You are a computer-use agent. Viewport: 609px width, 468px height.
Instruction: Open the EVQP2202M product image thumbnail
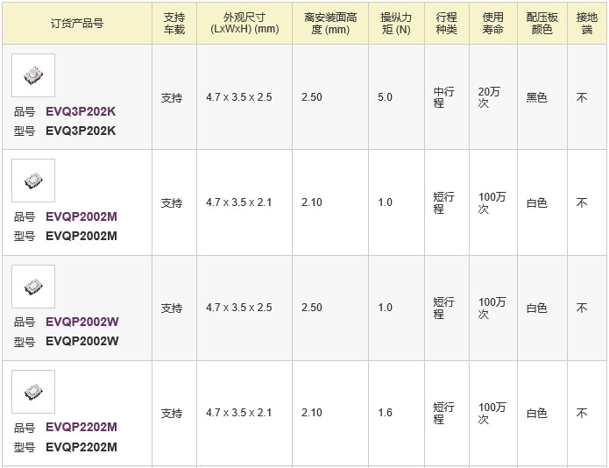tap(33, 392)
